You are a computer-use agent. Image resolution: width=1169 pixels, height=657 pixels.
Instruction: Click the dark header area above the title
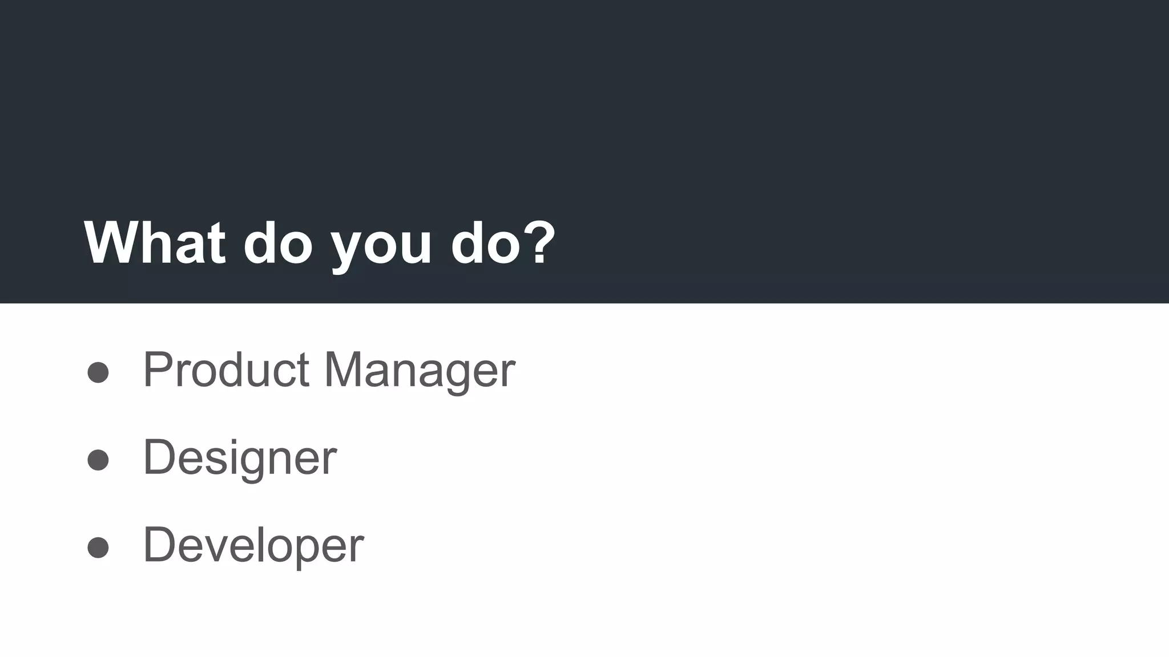pyautogui.click(x=584, y=103)
